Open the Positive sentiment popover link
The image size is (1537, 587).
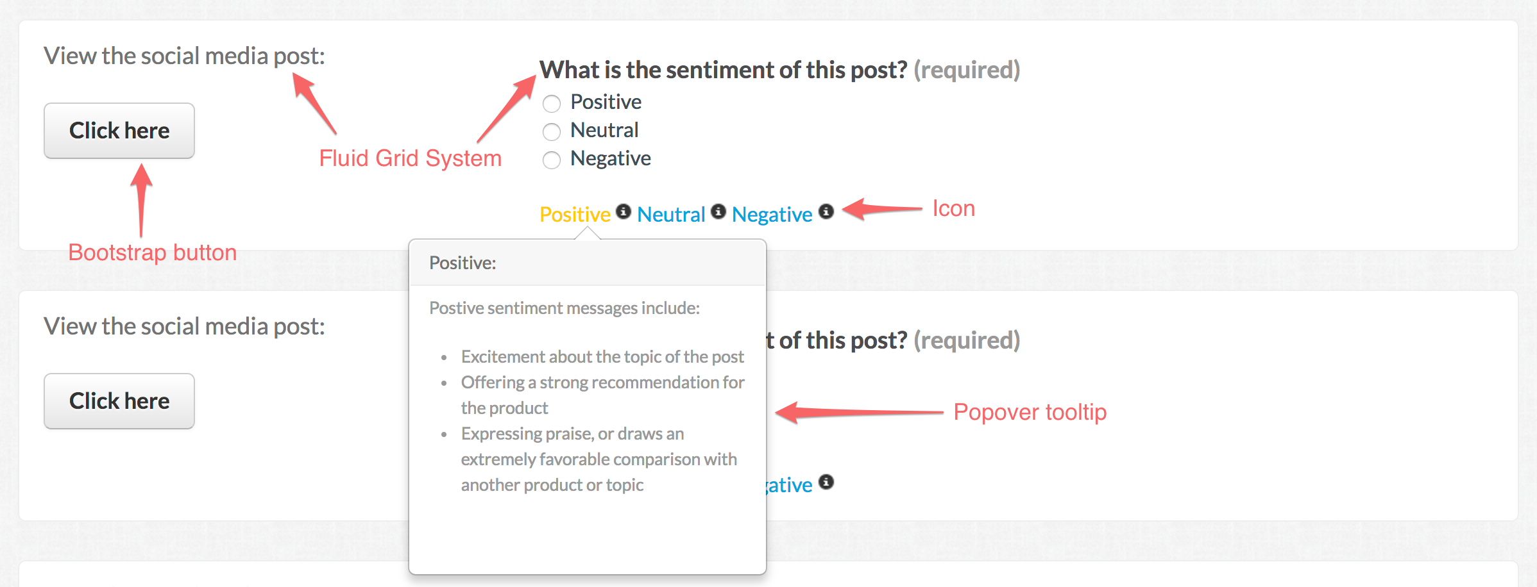573,214
